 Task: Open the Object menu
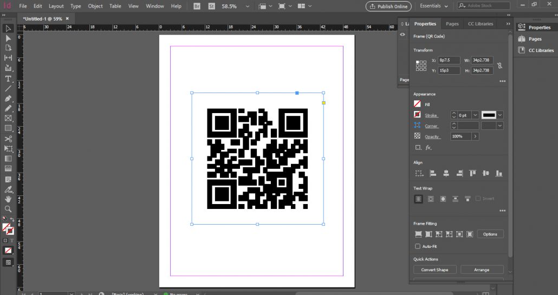(95, 6)
